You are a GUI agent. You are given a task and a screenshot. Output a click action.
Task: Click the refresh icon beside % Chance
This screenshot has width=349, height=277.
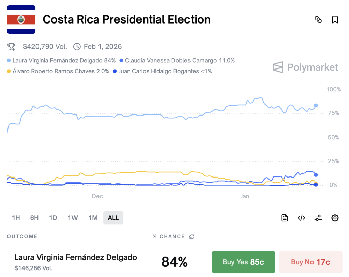point(192,237)
